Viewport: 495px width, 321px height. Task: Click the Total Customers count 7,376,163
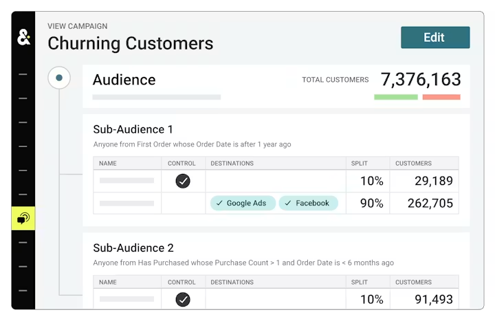[x=421, y=79]
